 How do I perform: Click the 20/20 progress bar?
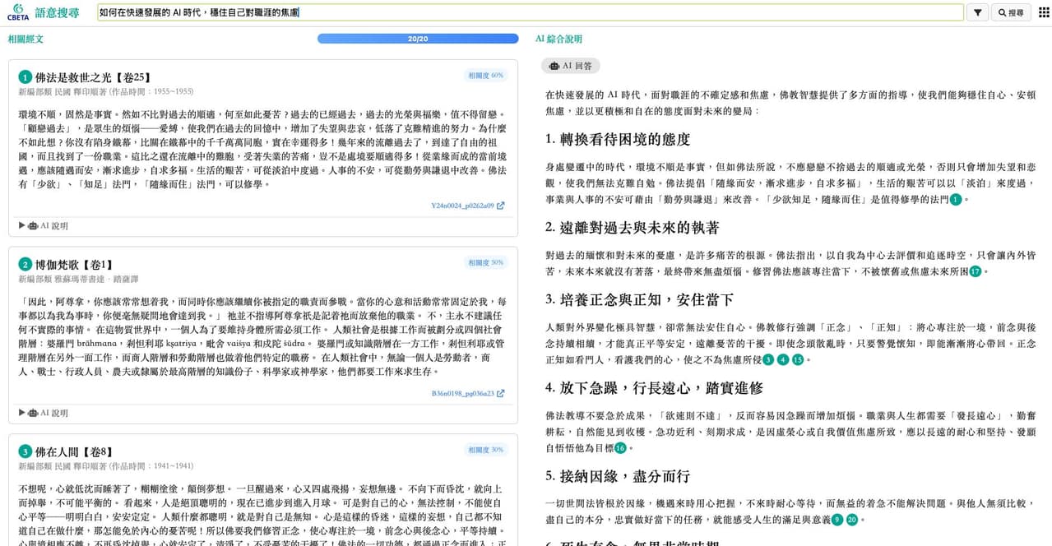tap(418, 39)
